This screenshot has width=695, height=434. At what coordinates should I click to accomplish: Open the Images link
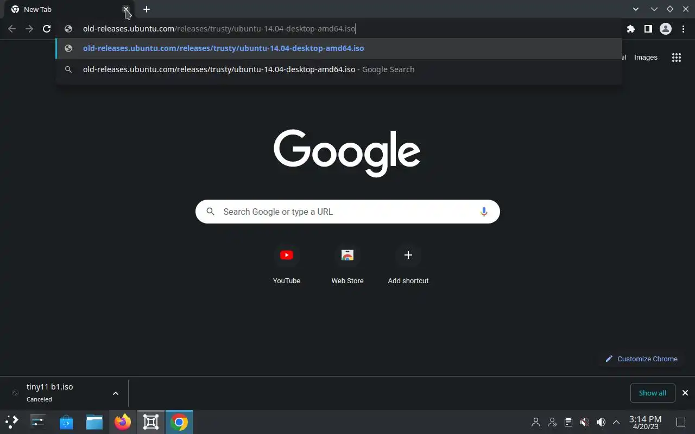tap(646, 58)
